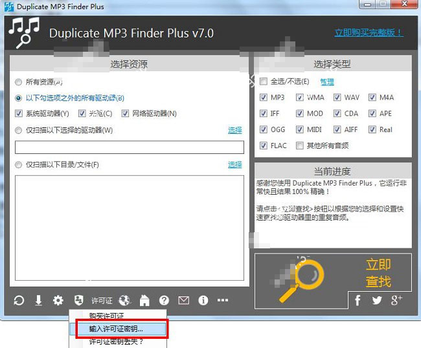Uncheck the CDA type checkbox

tap(337, 113)
